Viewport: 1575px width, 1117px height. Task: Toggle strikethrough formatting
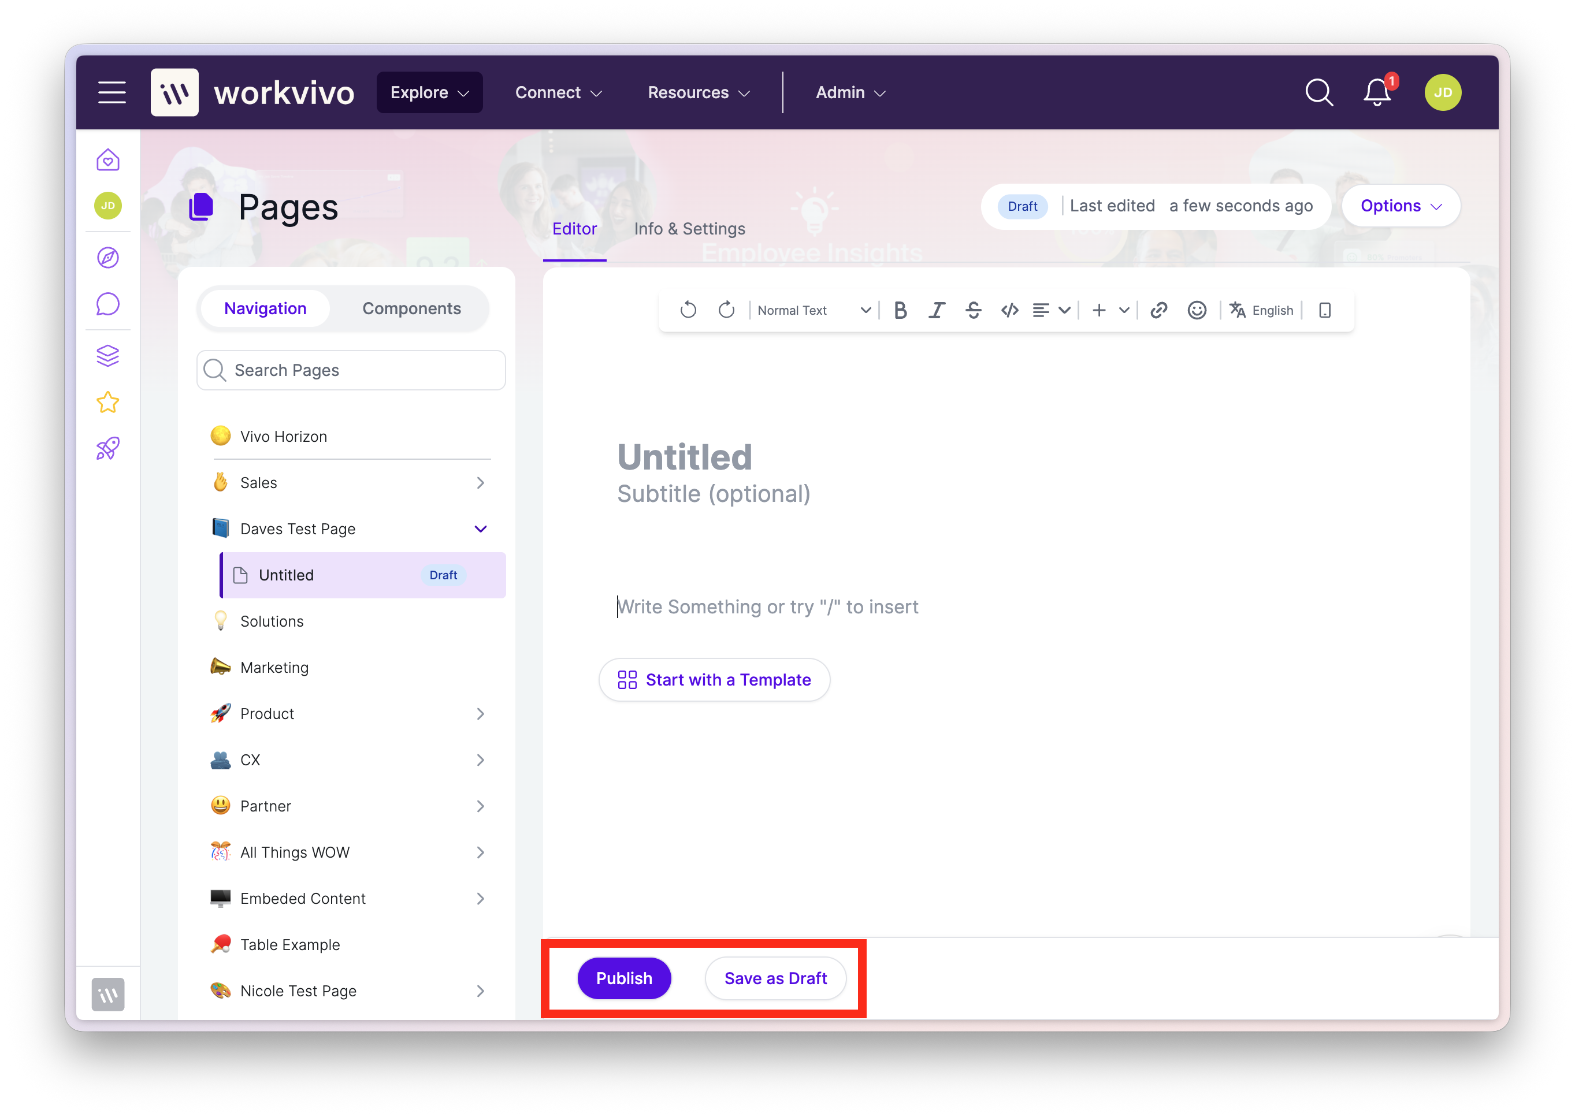tap(973, 310)
